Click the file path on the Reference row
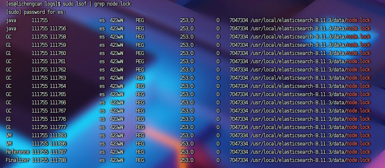 tap(310, 152)
